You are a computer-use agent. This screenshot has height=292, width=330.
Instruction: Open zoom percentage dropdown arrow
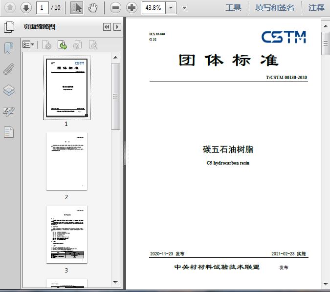[x=171, y=8]
